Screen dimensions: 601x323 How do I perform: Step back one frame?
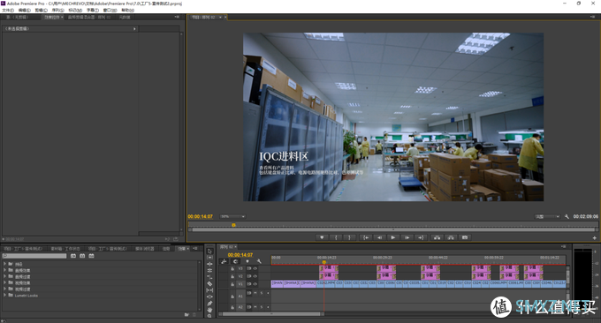379,237
